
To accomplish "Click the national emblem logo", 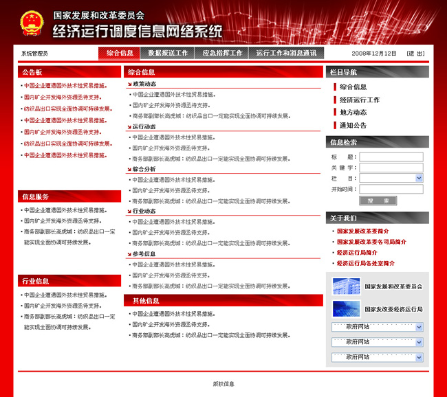I will [x=32, y=23].
